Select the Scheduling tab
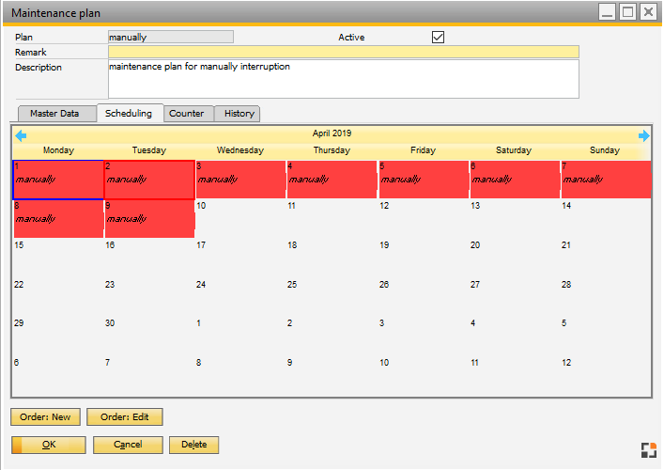The width and height of the screenshot is (664, 470). coord(129,114)
